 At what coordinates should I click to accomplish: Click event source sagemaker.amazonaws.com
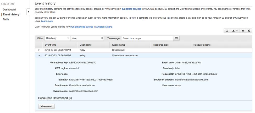(84, 91)
